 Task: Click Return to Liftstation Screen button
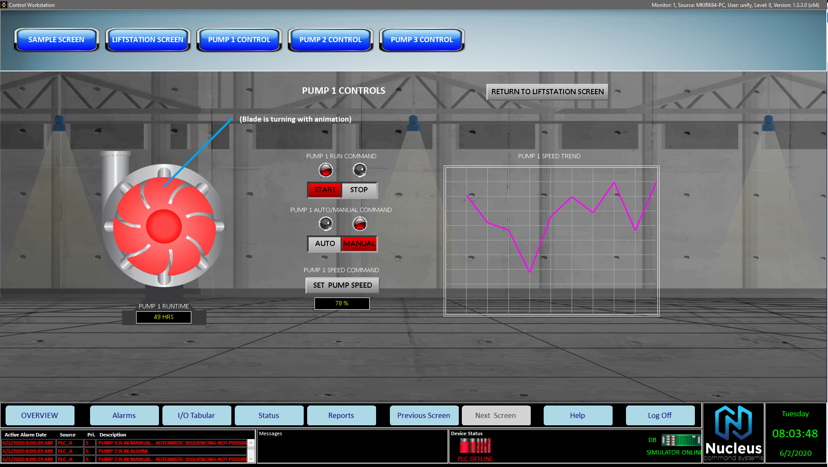pyautogui.click(x=547, y=92)
